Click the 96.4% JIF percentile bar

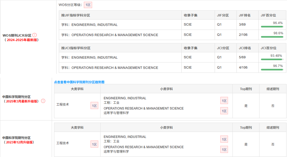272,27
